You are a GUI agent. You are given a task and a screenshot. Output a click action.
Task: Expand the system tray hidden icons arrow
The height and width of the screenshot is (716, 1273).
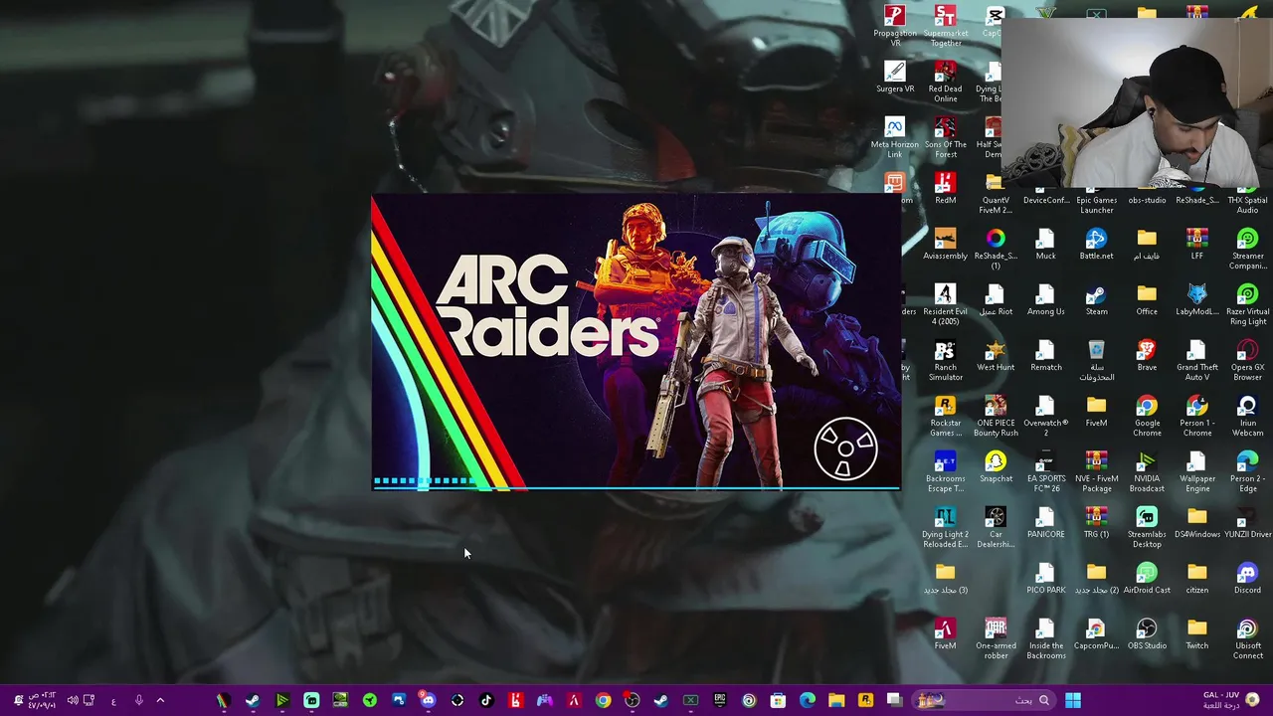pyautogui.click(x=160, y=700)
